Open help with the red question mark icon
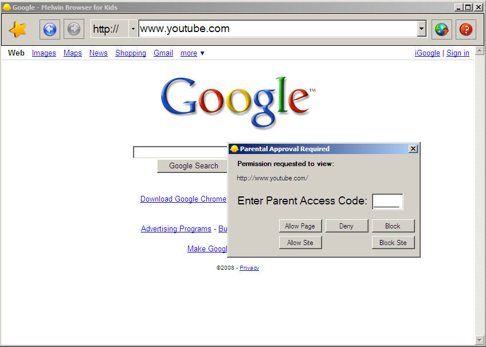Image resolution: width=486 pixels, height=347 pixels. pyautogui.click(x=466, y=29)
